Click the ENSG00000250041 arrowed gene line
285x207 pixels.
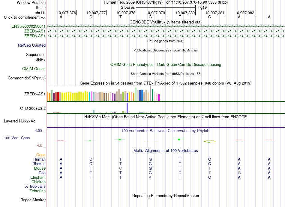click(x=166, y=26)
